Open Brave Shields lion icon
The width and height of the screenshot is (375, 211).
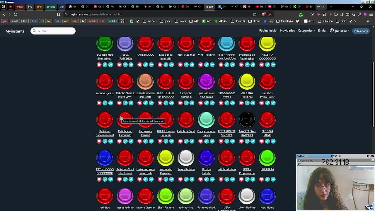tap(264, 14)
